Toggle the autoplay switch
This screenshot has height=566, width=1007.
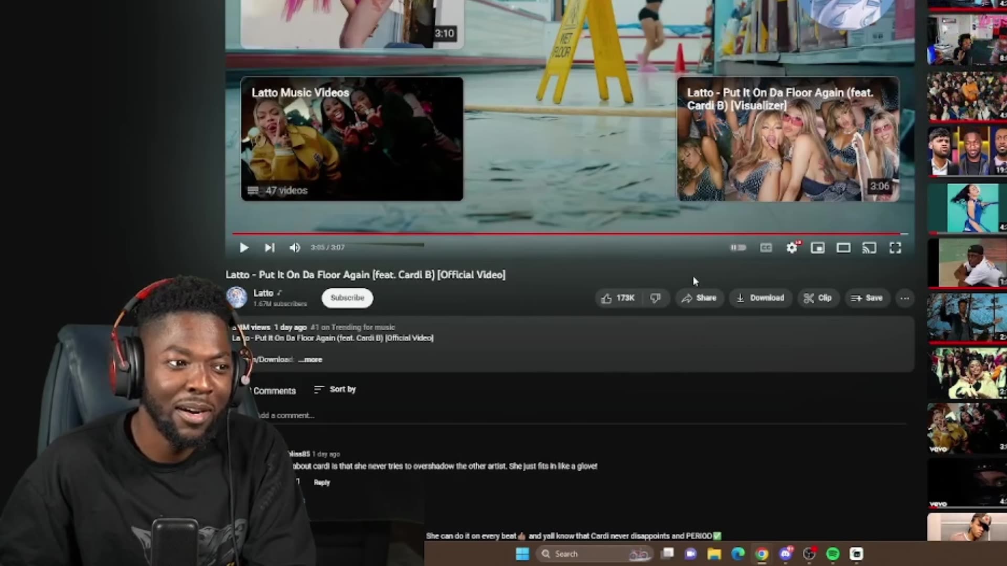[738, 247]
